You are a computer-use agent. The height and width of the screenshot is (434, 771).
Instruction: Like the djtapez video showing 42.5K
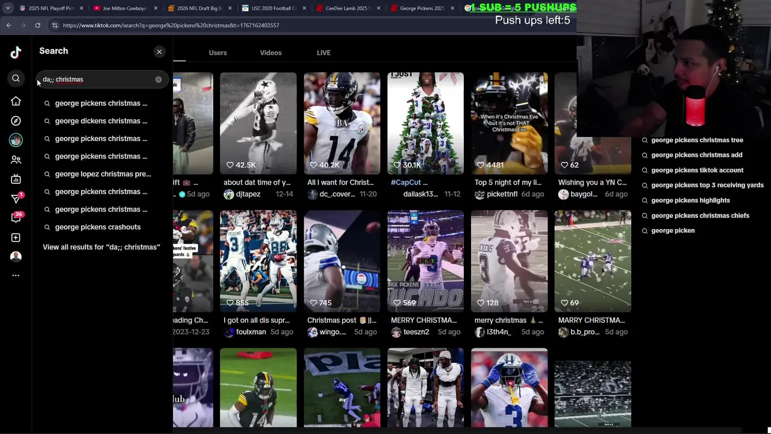click(229, 165)
